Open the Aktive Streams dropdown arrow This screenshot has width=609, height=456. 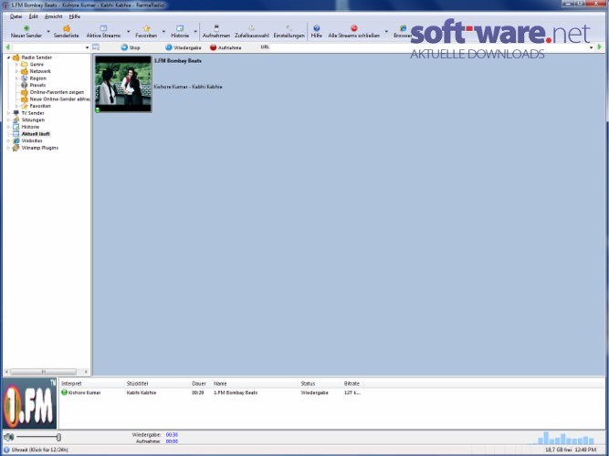[x=129, y=31]
